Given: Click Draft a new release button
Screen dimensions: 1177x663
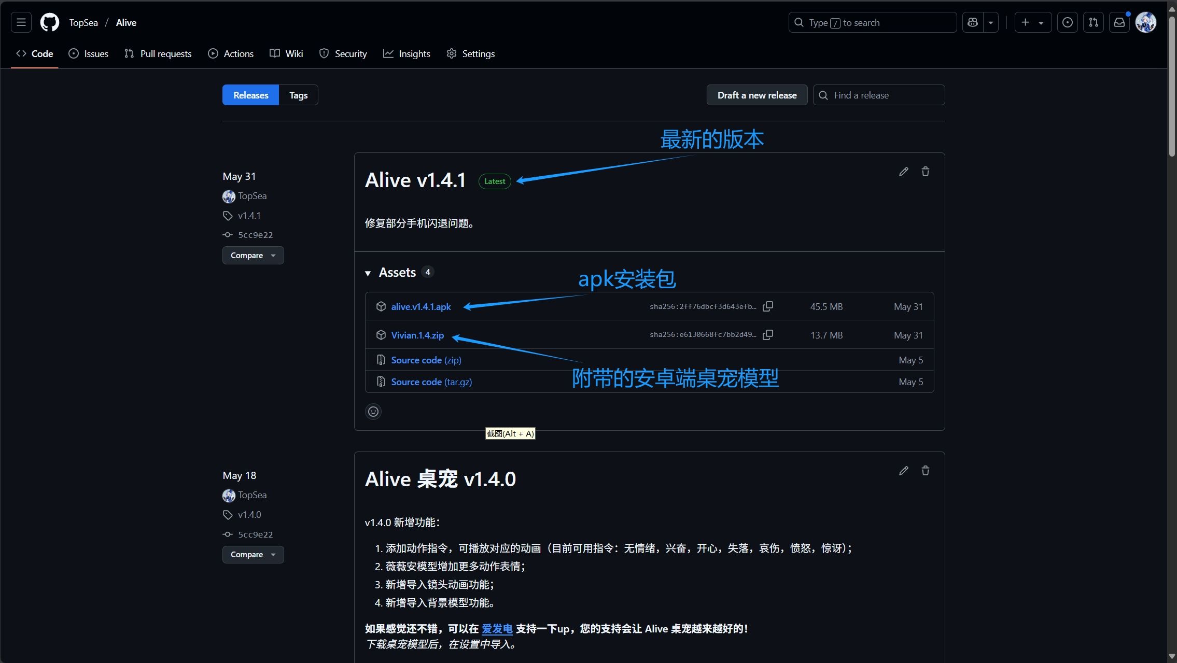Looking at the screenshot, I should [x=756, y=95].
